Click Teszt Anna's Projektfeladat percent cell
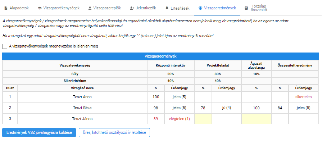The image size is (322, 141). 203,97
